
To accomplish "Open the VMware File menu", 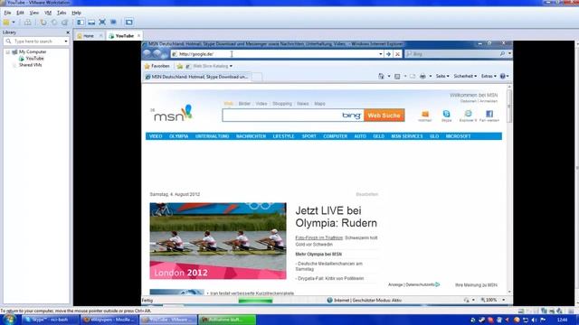I will pyautogui.click(x=7, y=13).
